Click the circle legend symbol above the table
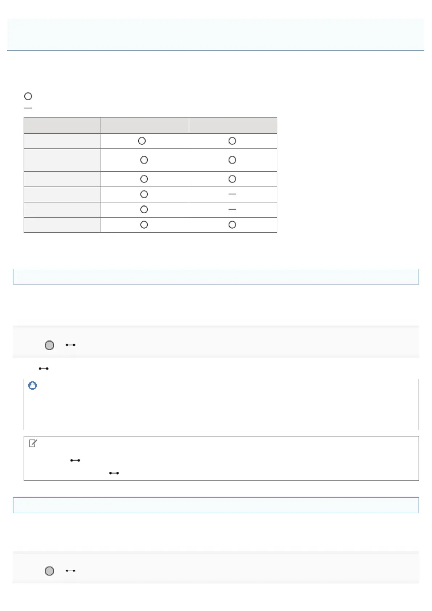The height and width of the screenshot is (611, 432). click(28, 96)
